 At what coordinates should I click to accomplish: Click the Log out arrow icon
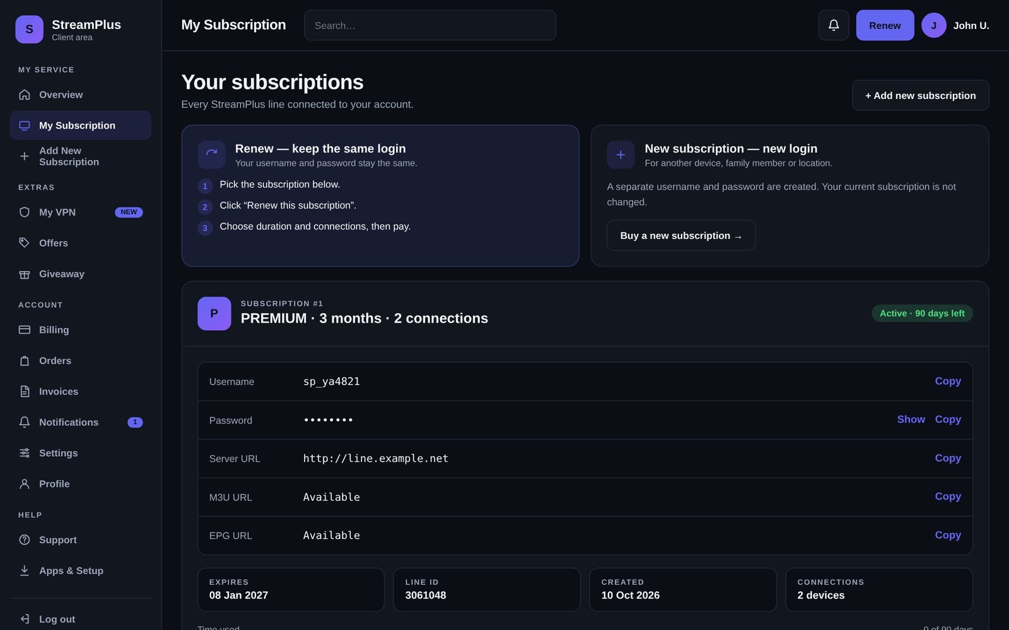point(25,619)
